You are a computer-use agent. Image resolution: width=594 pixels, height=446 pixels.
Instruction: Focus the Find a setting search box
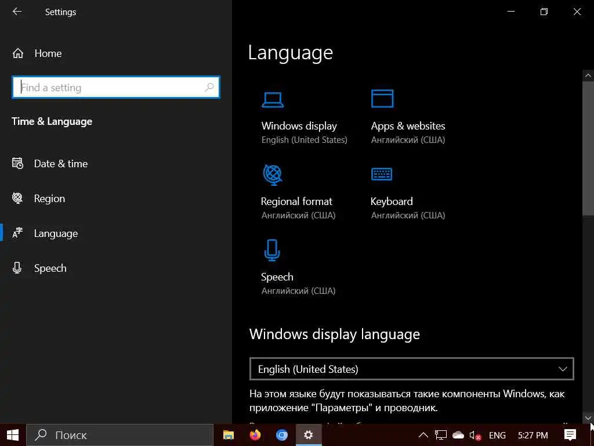116,88
